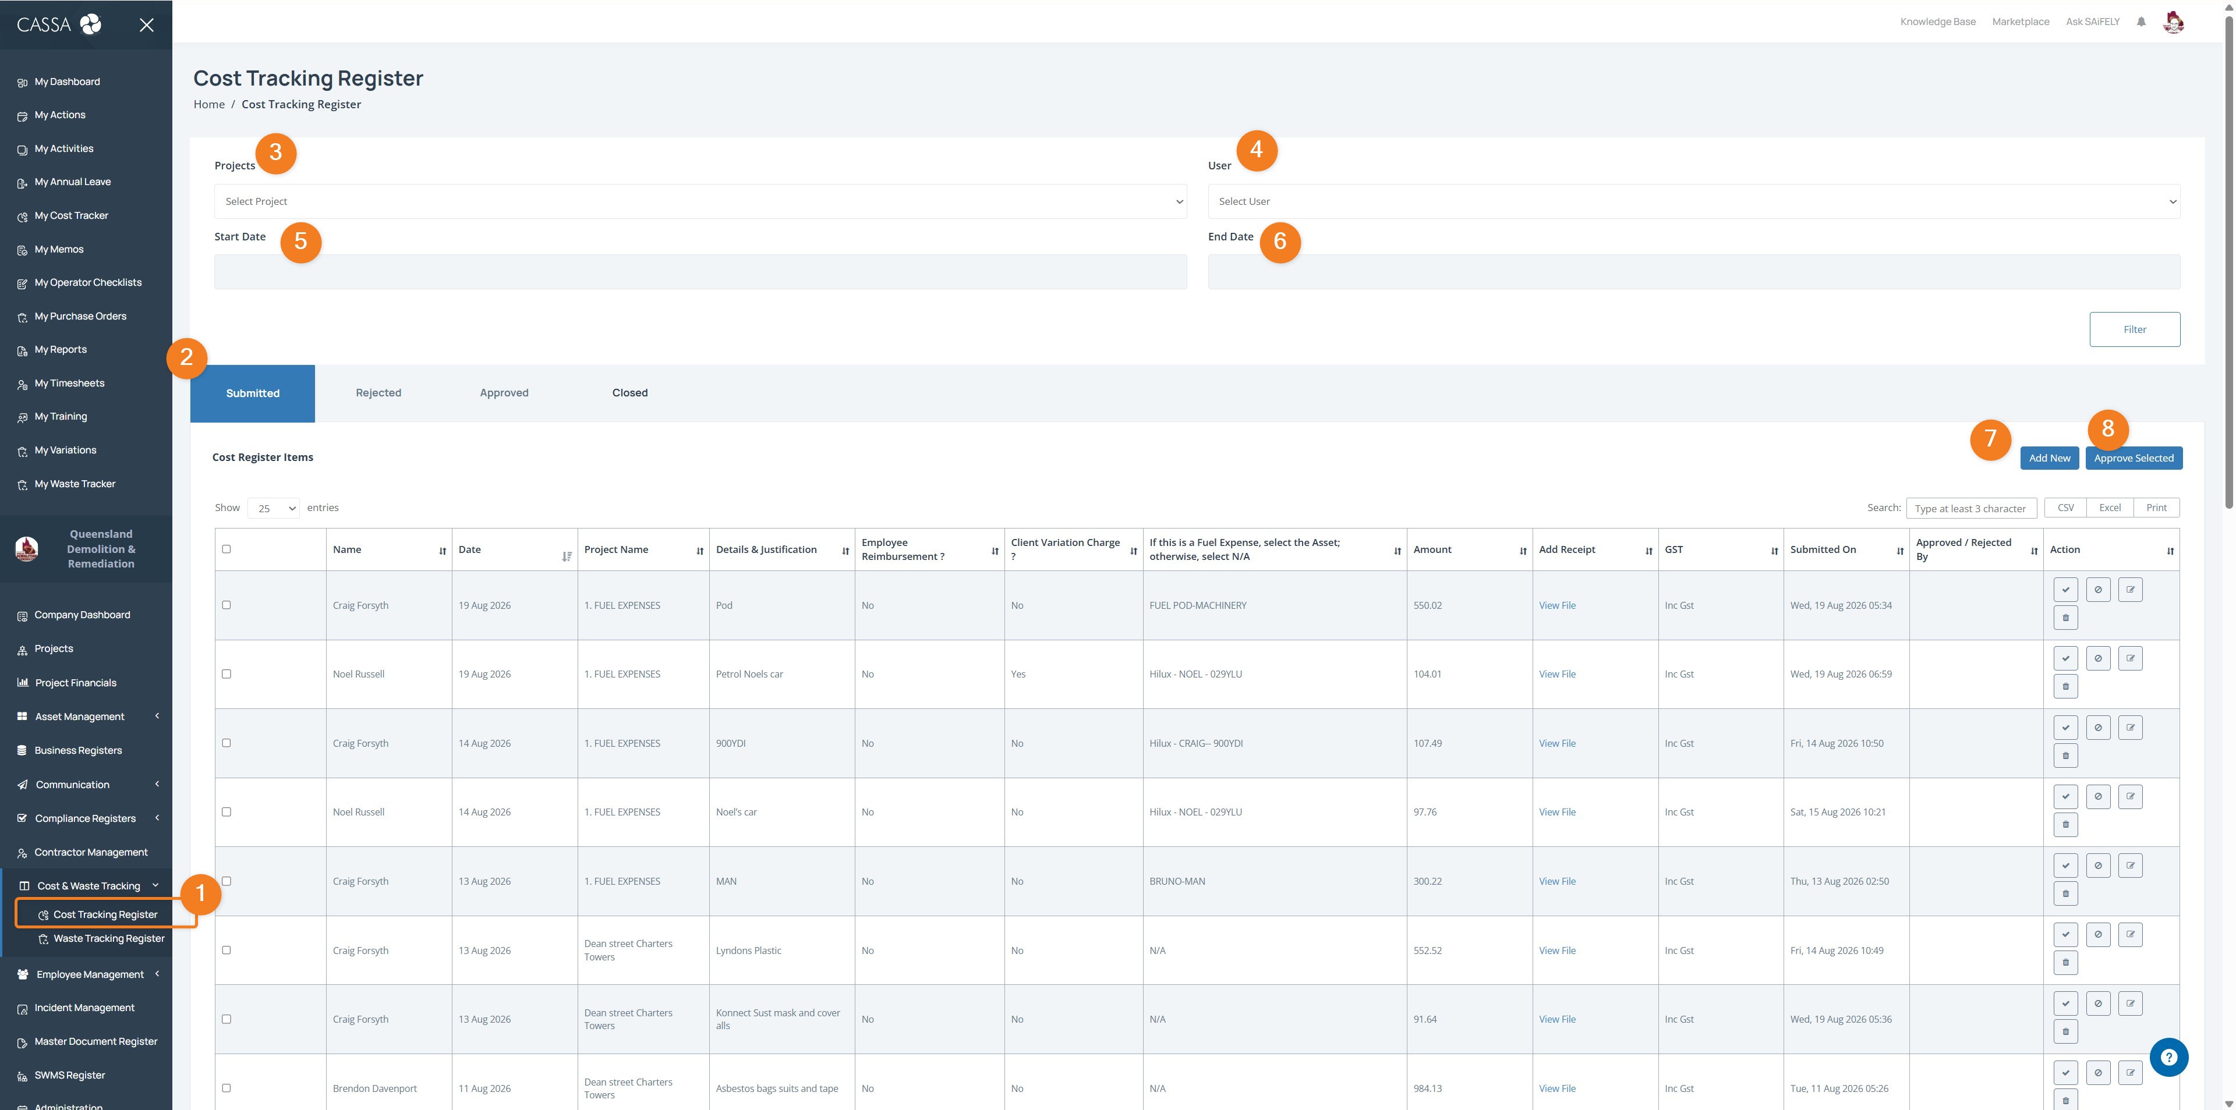Click the table Search box
The width and height of the screenshot is (2236, 1110).
1970,509
